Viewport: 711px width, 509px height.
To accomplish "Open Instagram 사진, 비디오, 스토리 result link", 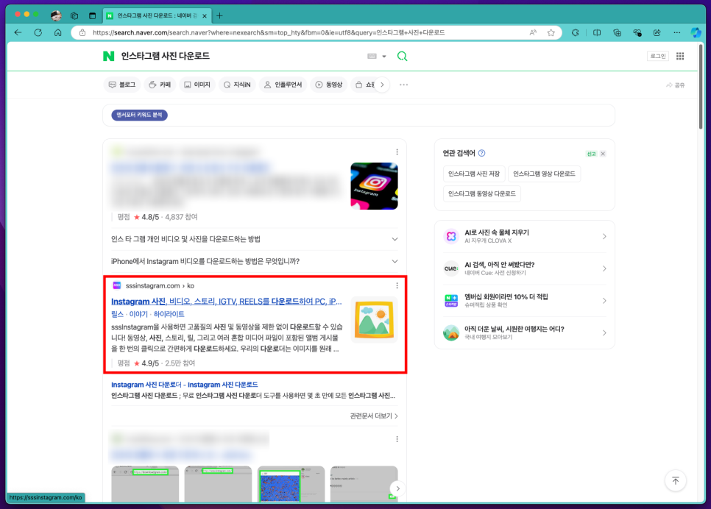I will click(226, 302).
